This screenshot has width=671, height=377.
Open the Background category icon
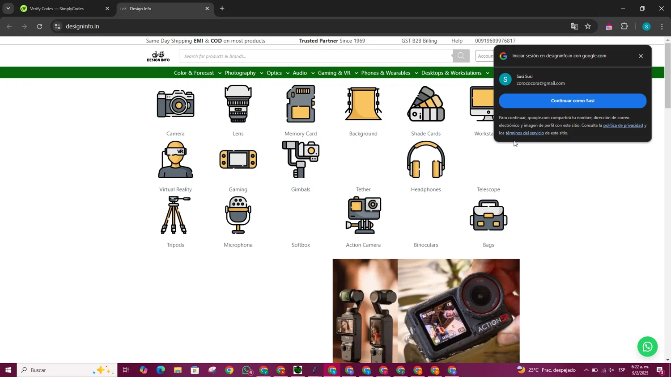363,104
